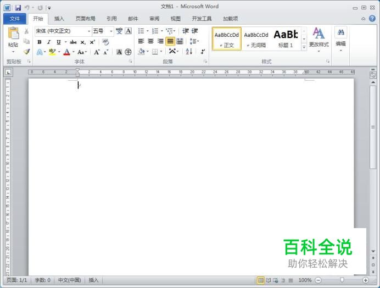Toggle distributed alignment
Screen dimensions: 380x288
(180, 41)
